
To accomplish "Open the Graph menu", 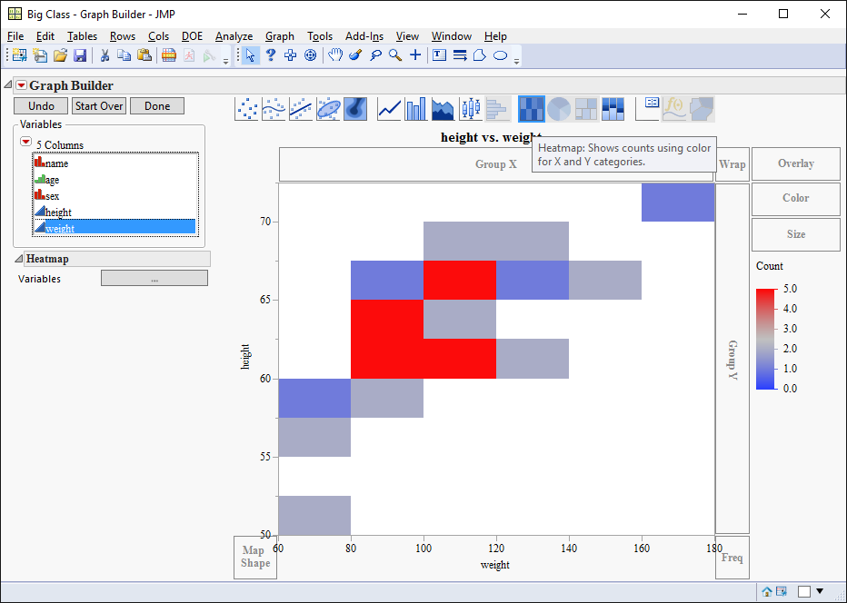I will click(x=279, y=36).
